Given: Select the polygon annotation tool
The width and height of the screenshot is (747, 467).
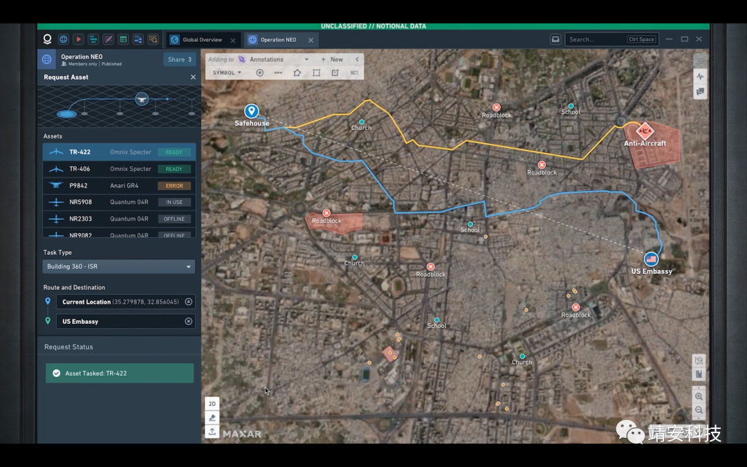Looking at the screenshot, I should [x=297, y=73].
